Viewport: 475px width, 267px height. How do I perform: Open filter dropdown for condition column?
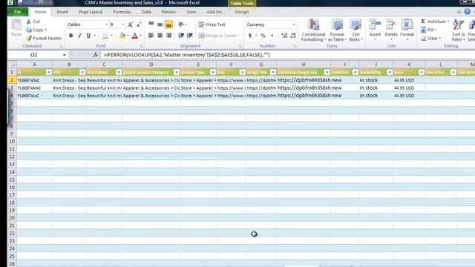click(x=355, y=73)
